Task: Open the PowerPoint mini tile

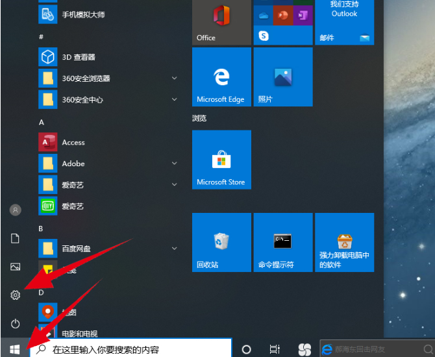Action: pos(283,16)
